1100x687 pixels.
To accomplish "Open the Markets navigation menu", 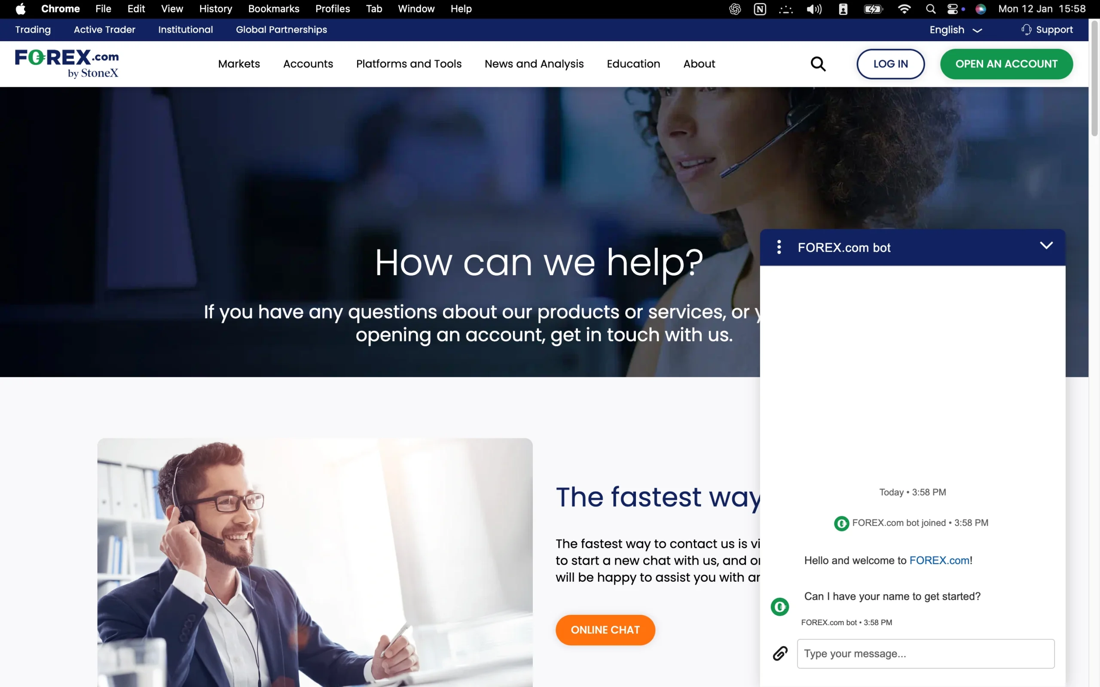I will tap(239, 64).
